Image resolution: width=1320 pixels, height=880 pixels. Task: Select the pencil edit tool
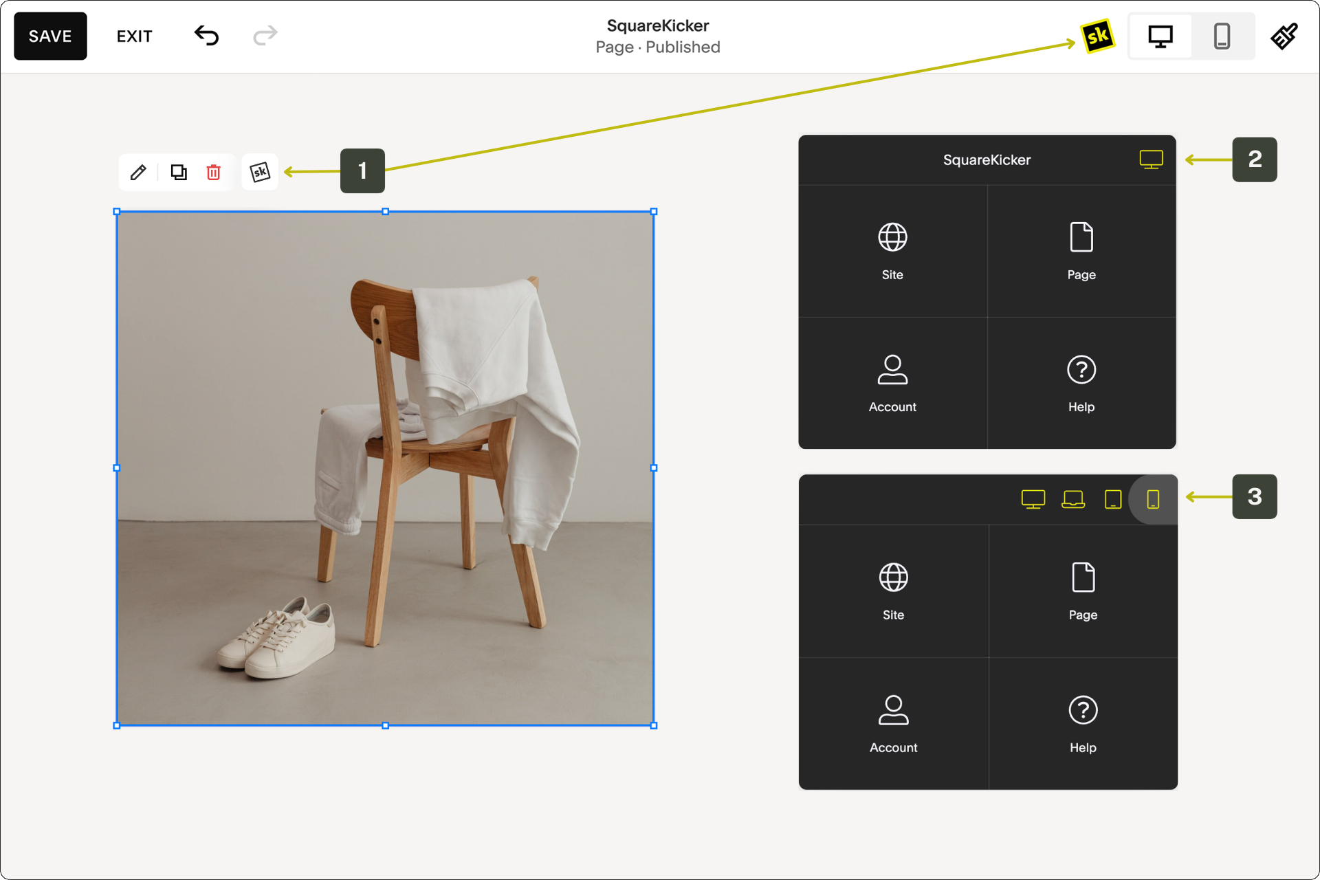point(137,172)
